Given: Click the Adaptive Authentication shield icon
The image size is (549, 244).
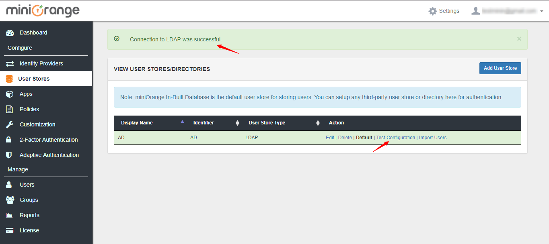Looking at the screenshot, I should (x=9, y=155).
